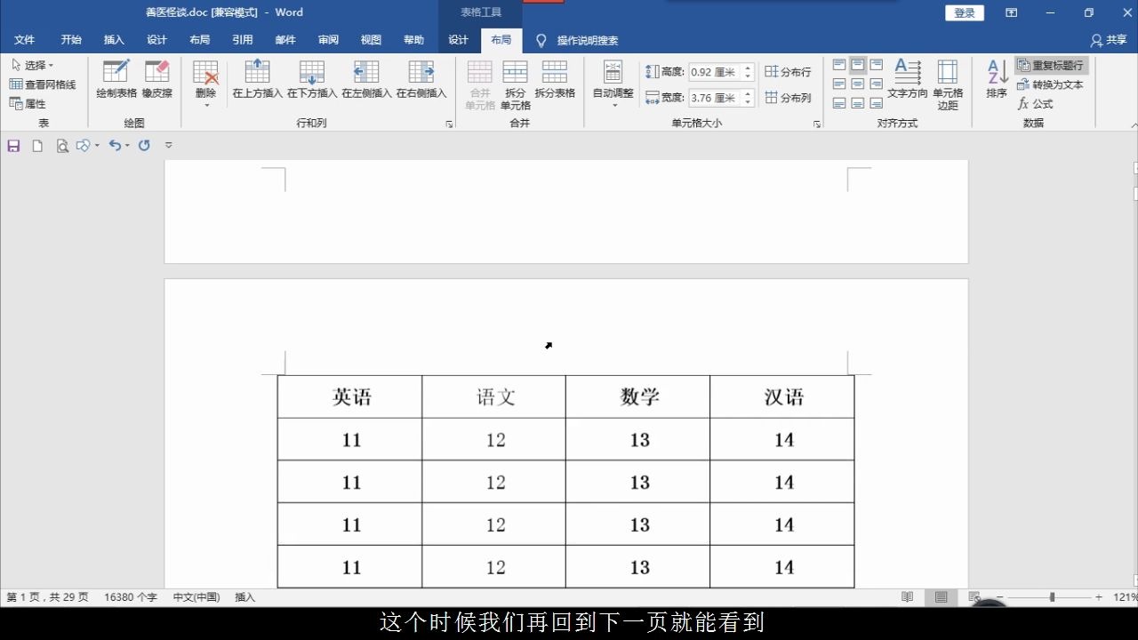Open the 选择 select dropdown
This screenshot has height=640, width=1138.
pos(33,66)
